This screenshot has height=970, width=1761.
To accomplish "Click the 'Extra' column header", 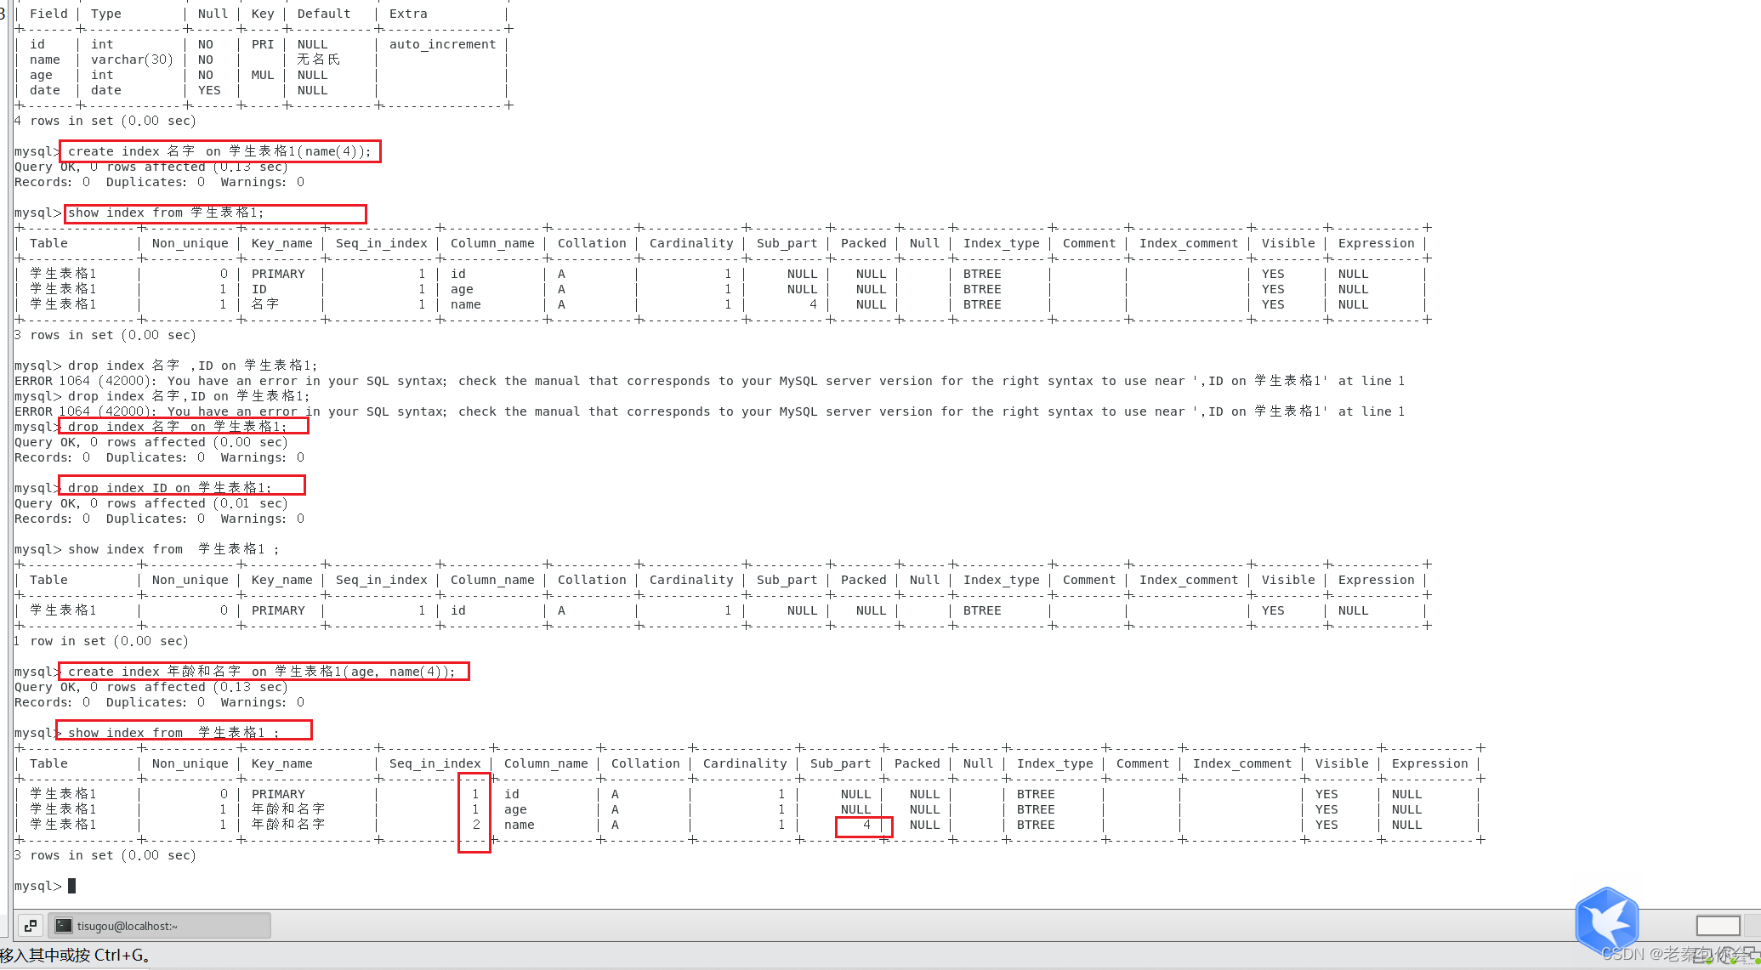I will click(x=408, y=14).
